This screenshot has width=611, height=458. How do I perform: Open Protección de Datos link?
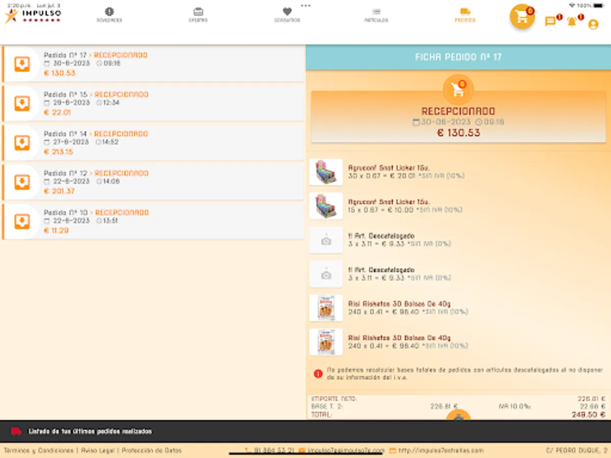[x=151, y=450]
